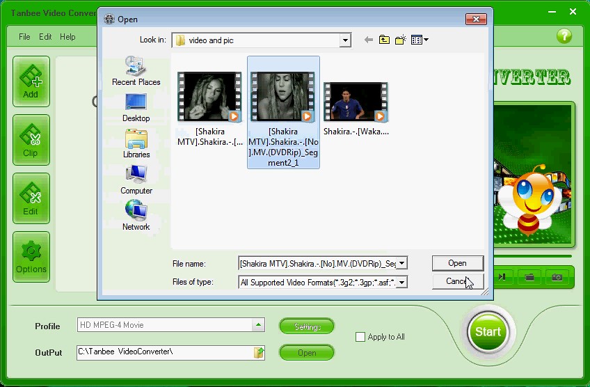590x387 pixels.
Task: Click the Cancel button in the dialog
Action: pyautogui.click(x=458, y=281)
